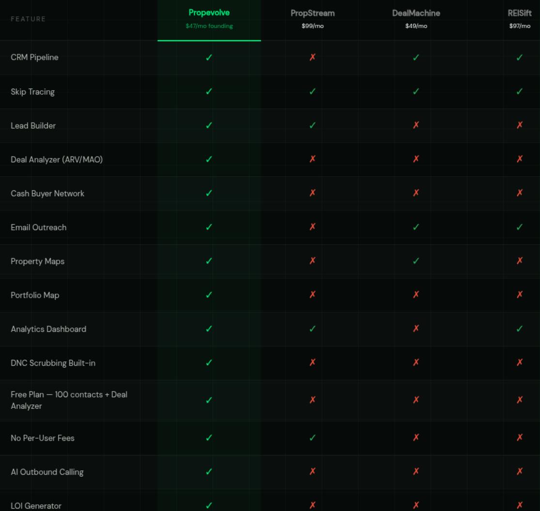
Task: Click REISift checkmark for Analytics Dashboard
Action: pos(520,329)
